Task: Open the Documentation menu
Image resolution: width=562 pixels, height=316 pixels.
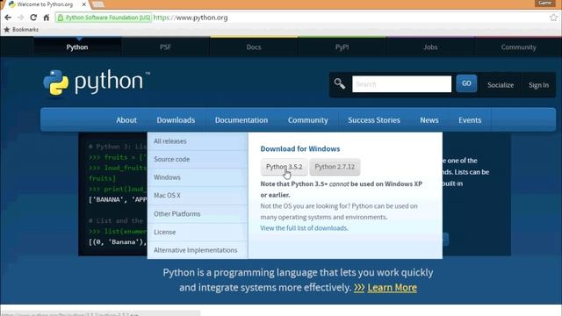Action: click(241, 120)
